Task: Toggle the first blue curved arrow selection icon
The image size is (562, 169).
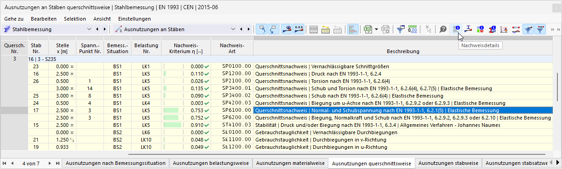Action: click(x=261, y=29)
